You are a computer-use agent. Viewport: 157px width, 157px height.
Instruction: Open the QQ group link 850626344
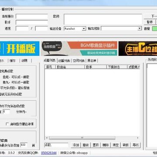pos(49,153)
